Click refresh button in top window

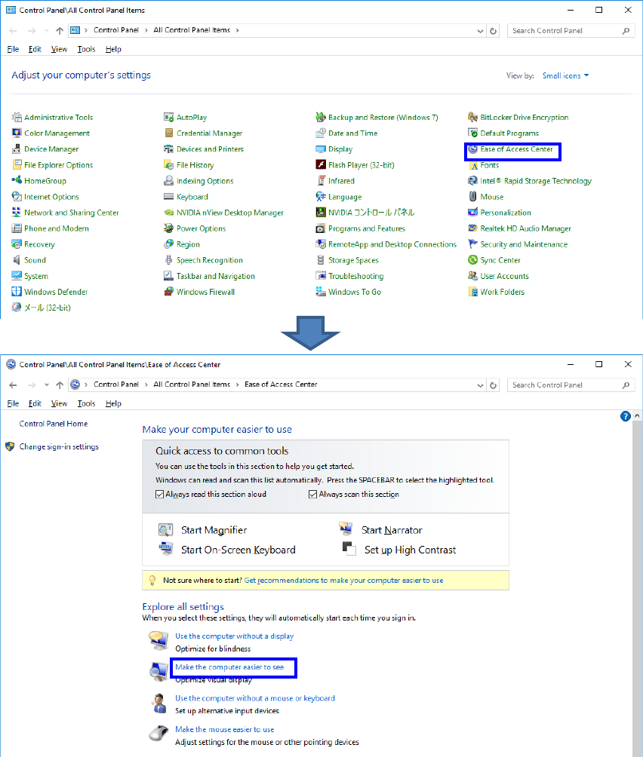click(494, 31)
